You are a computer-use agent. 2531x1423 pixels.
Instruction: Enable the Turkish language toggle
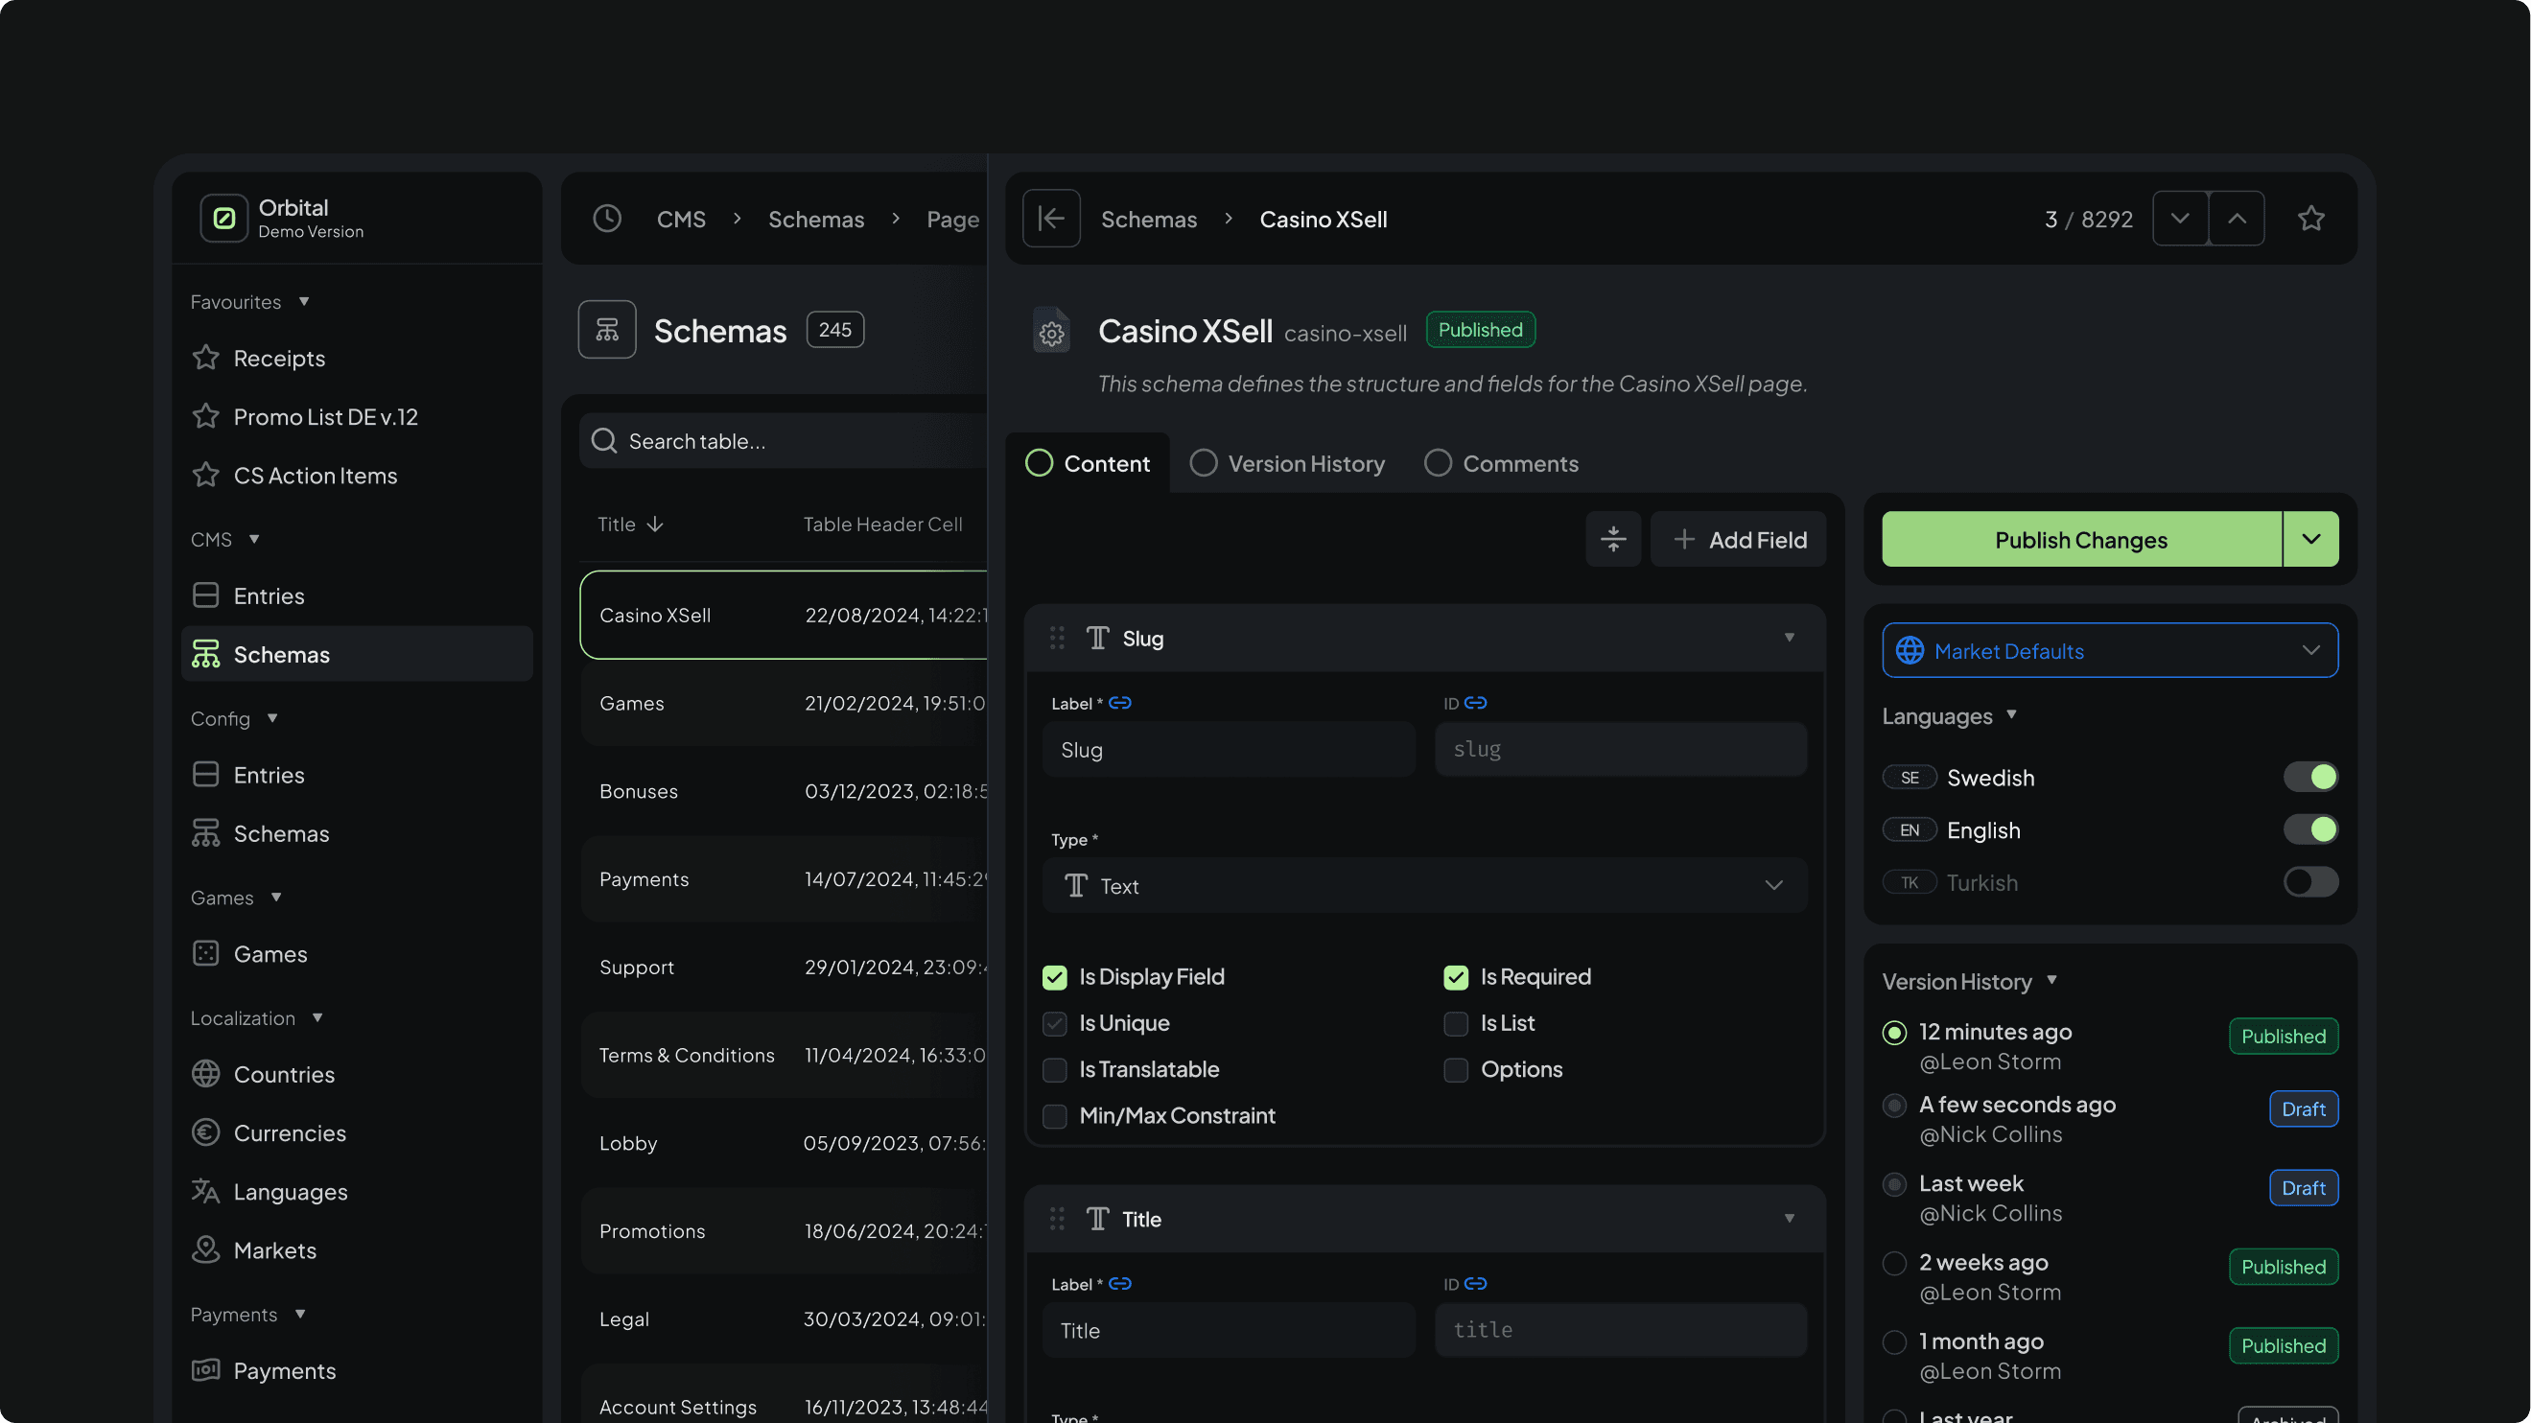pyautogui.click(x=2309, y=882)
